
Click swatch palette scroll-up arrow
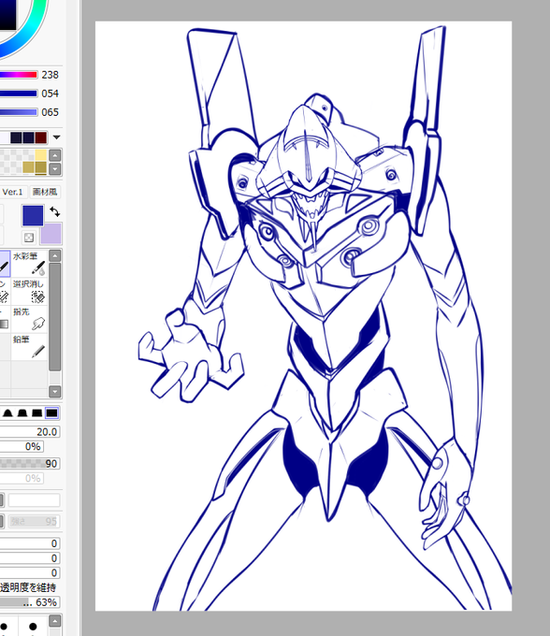click(55, 155)
